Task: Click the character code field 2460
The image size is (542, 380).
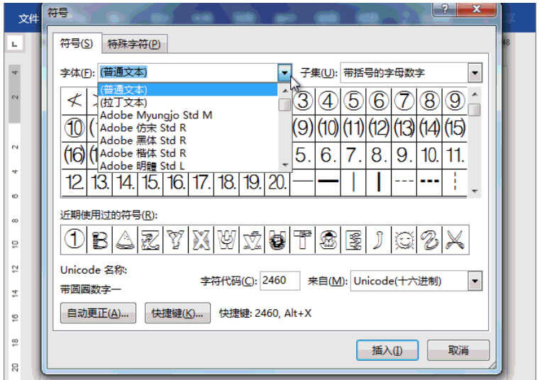Action: click(x=280, y=281)
